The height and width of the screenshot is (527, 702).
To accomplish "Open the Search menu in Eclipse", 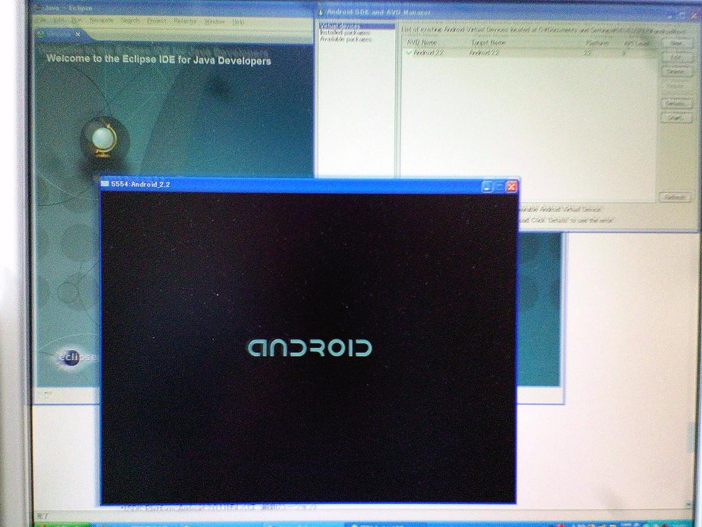I will pyautogui.click(x=130, y=21).
